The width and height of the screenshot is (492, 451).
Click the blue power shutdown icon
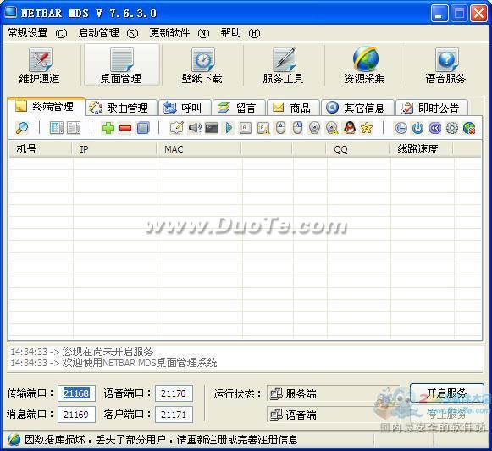417,128
